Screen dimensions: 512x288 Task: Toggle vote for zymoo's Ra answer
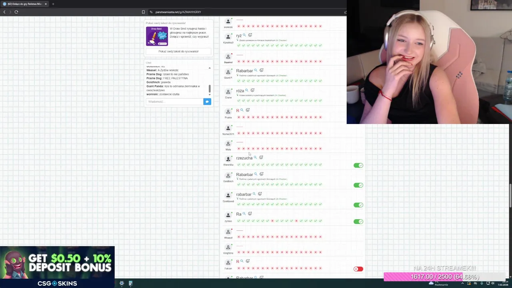pyautogui.click(x=358, y=222)
